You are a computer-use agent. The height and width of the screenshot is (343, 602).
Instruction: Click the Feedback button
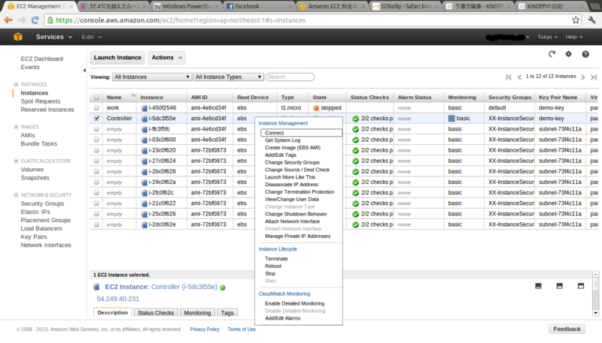pos(567,329)
